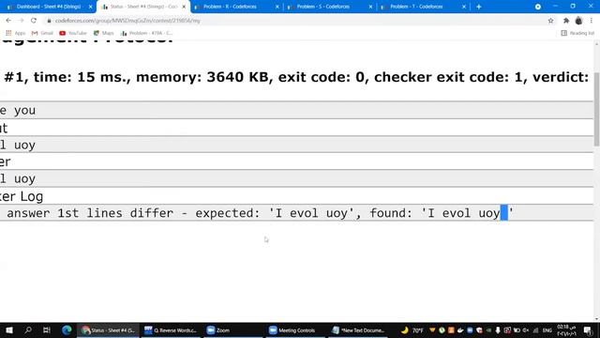Click the test #1 time and memory heading

click(296, 77)
